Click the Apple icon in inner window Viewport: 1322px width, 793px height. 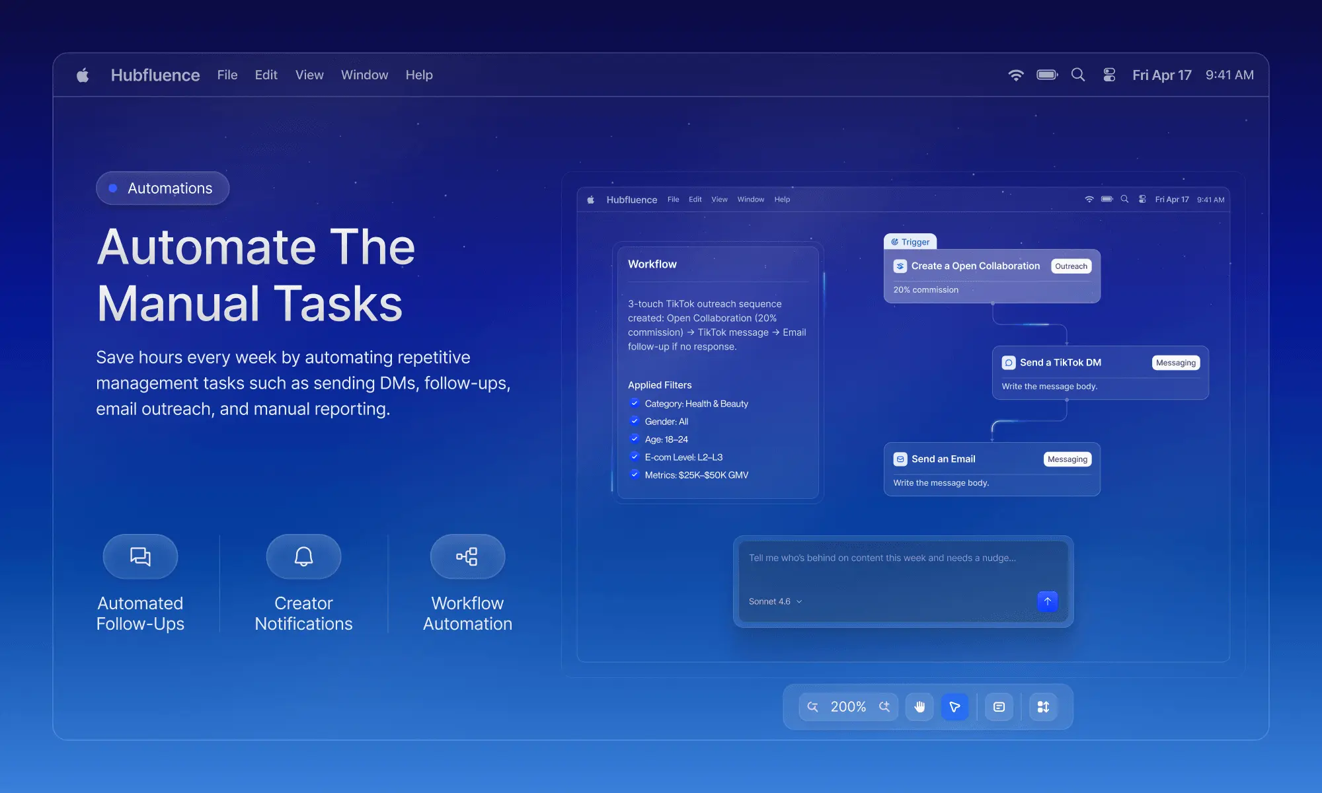pos(591,200)
